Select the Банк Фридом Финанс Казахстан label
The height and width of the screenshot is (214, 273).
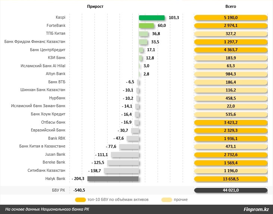(x=35, y=41)
